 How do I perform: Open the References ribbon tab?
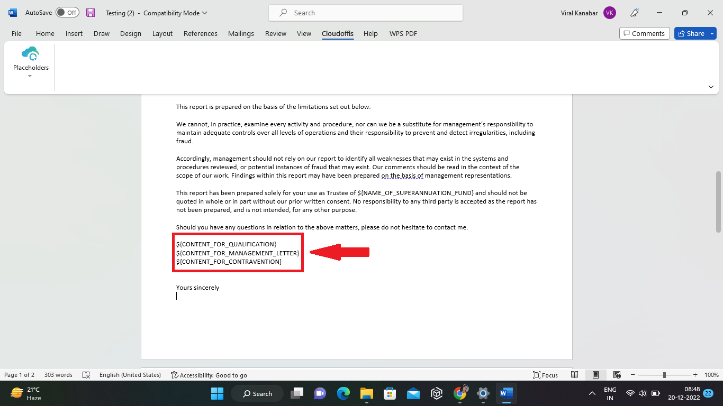[x=200, y=33]
